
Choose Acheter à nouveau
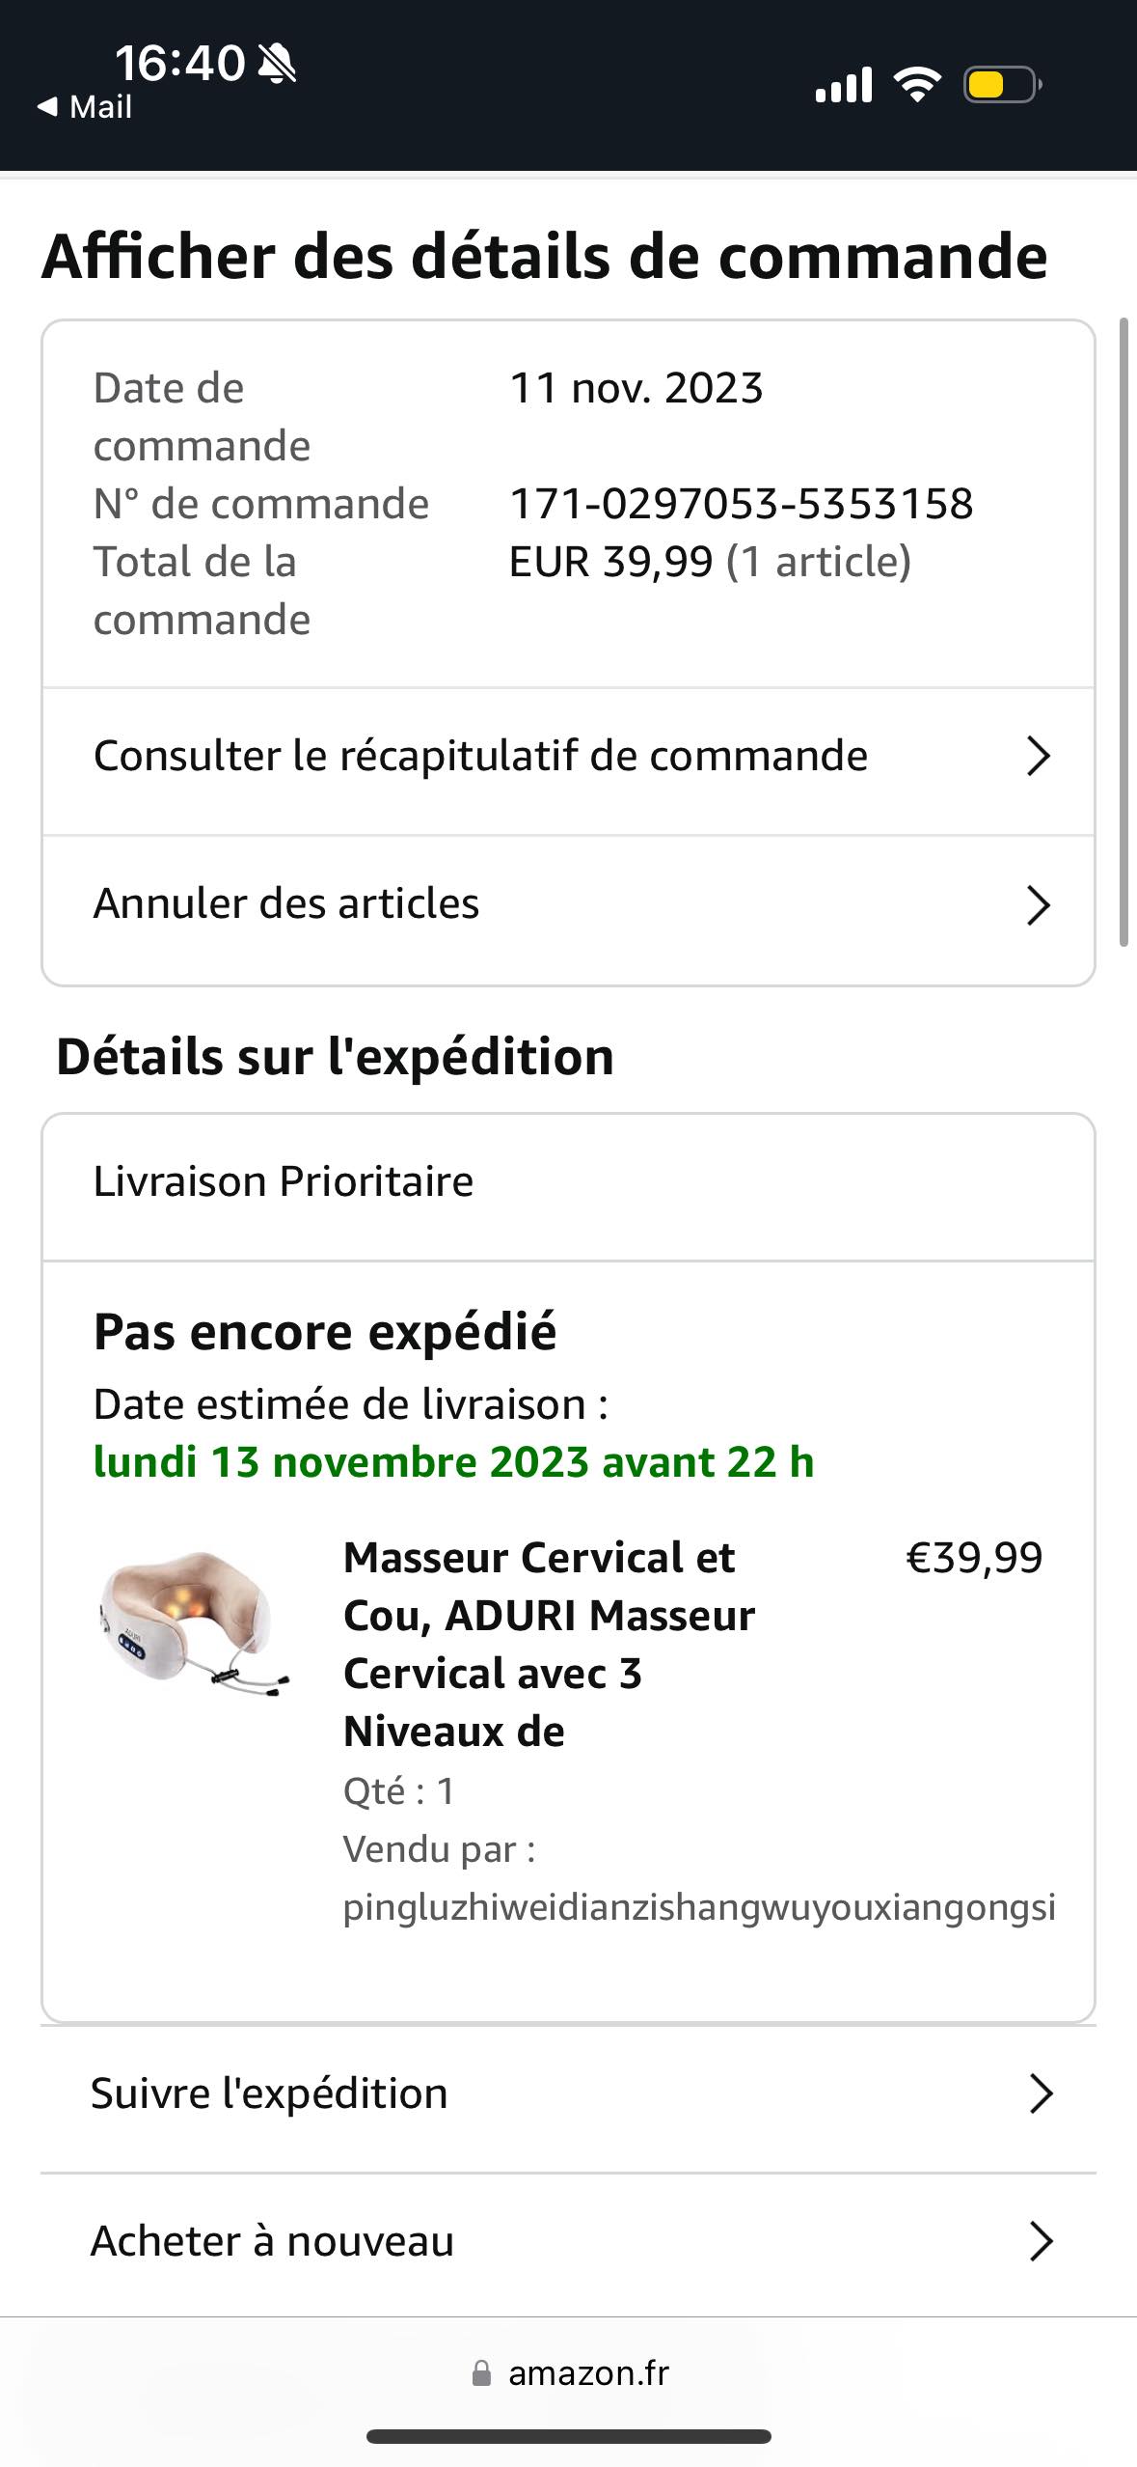pos(272,2241)
